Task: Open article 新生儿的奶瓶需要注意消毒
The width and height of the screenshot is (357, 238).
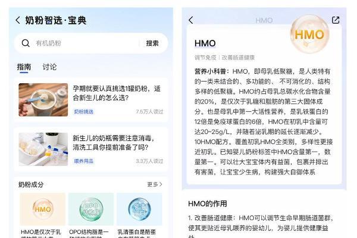Action: (114, 143)
